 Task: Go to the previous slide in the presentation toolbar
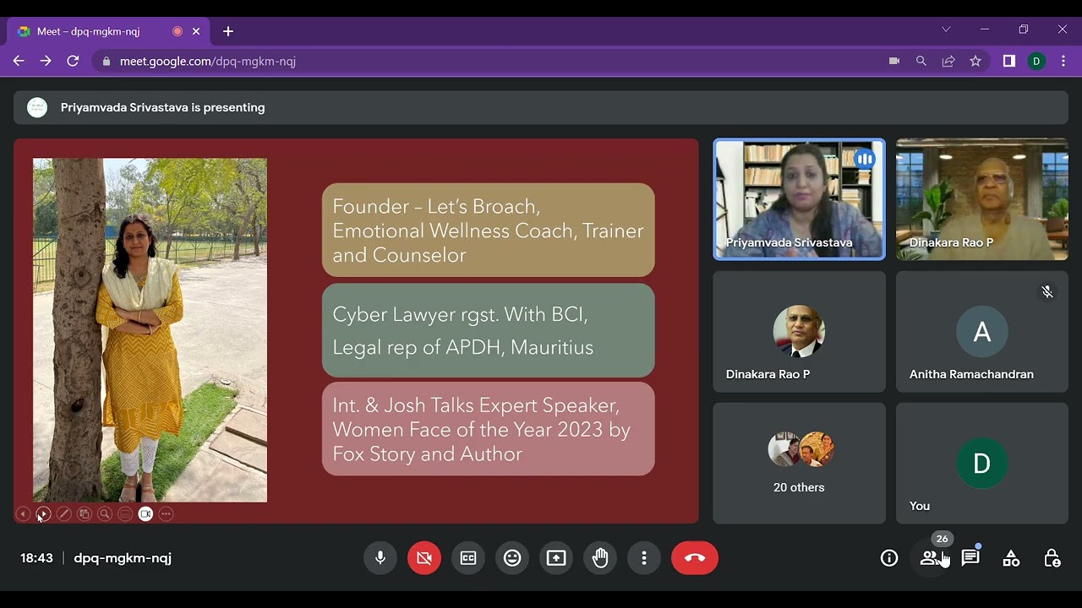[x=23, y=513]
